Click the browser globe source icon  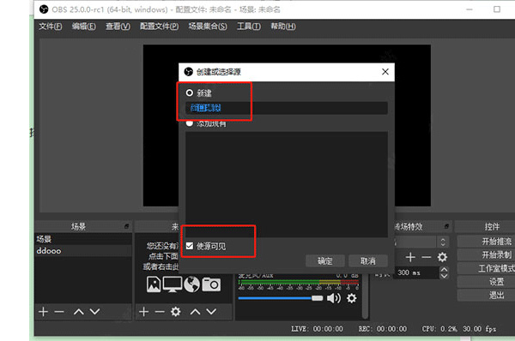click(191, 284)
